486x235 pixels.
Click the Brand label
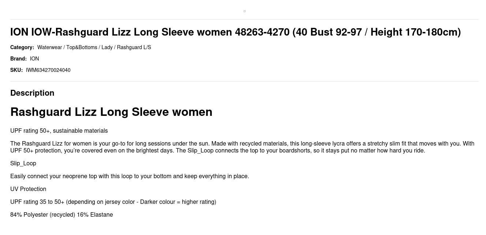click(18, 59)
